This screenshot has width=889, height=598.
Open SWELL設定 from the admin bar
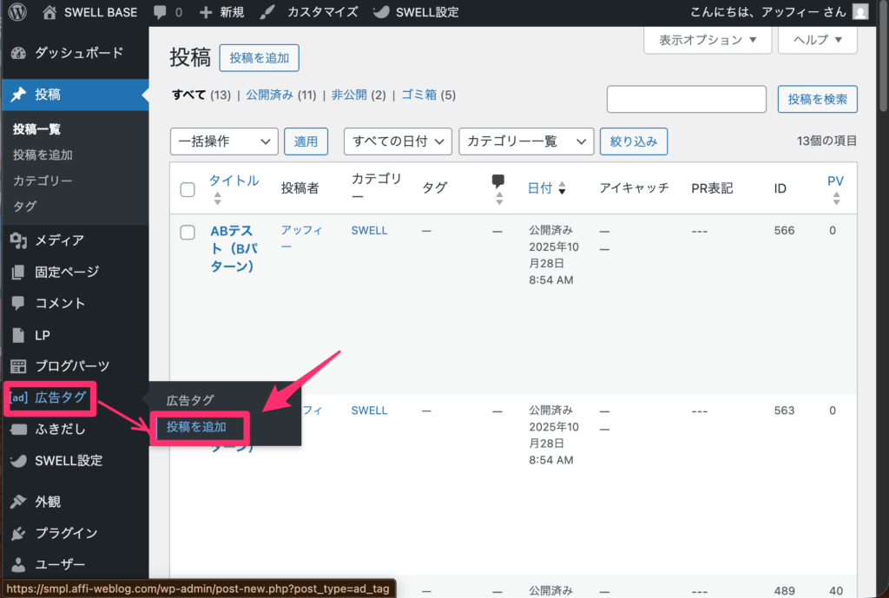pos(414,12)
